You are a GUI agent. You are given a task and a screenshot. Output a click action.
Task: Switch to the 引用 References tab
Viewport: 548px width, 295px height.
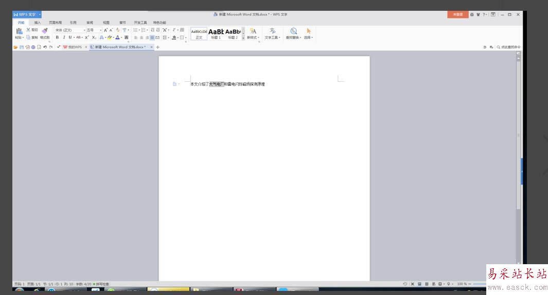(x=73, y=22)
